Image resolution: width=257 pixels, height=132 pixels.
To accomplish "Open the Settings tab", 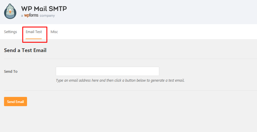I will [10, 32].
